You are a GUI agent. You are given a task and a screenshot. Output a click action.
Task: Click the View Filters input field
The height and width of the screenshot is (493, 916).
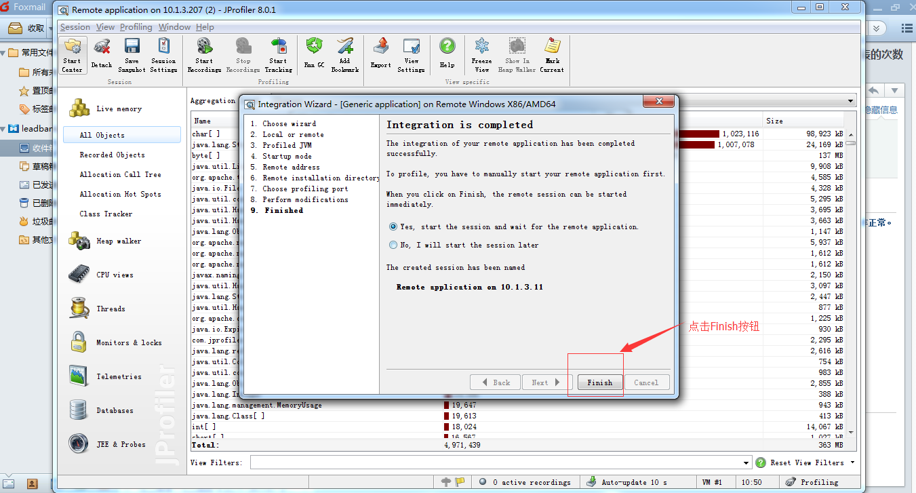tap(496, 462)
